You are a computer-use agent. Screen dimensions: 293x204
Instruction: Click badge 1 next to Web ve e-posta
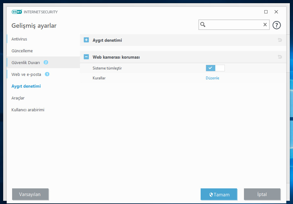click(47, 74)
